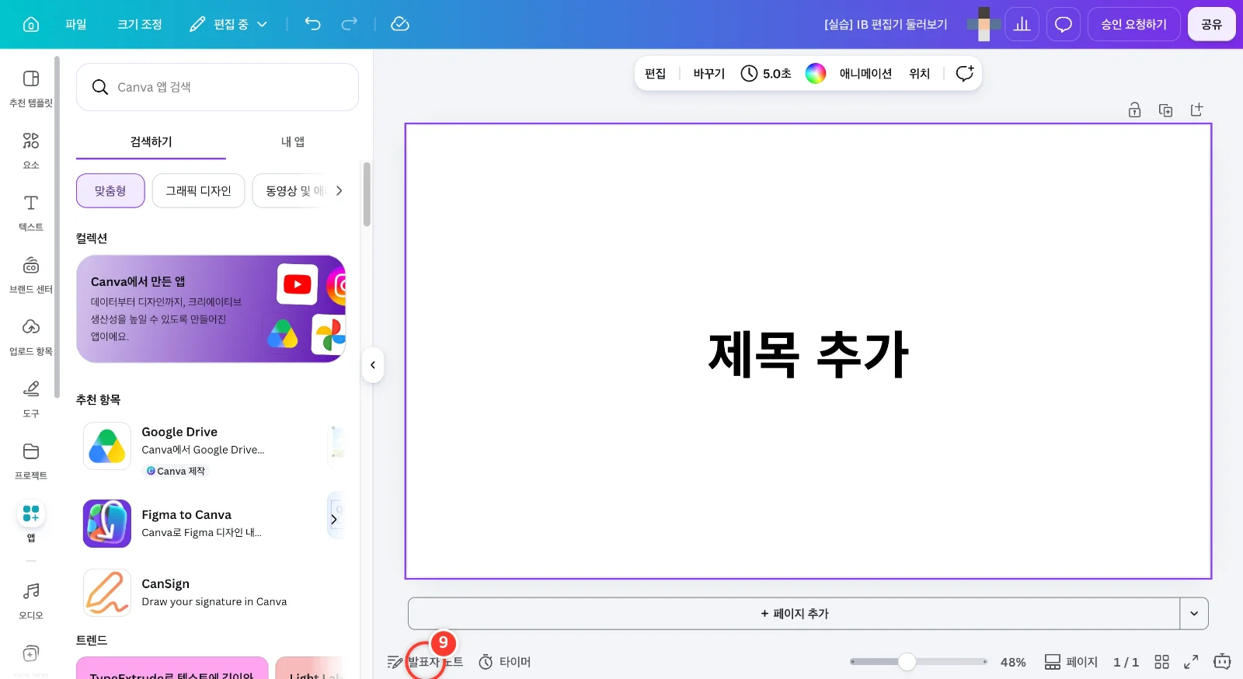The height and width of the screenshot is (679, 1243).
Task: Click the undo arrow
Action: pyautogui.click(x=313, y=24)
